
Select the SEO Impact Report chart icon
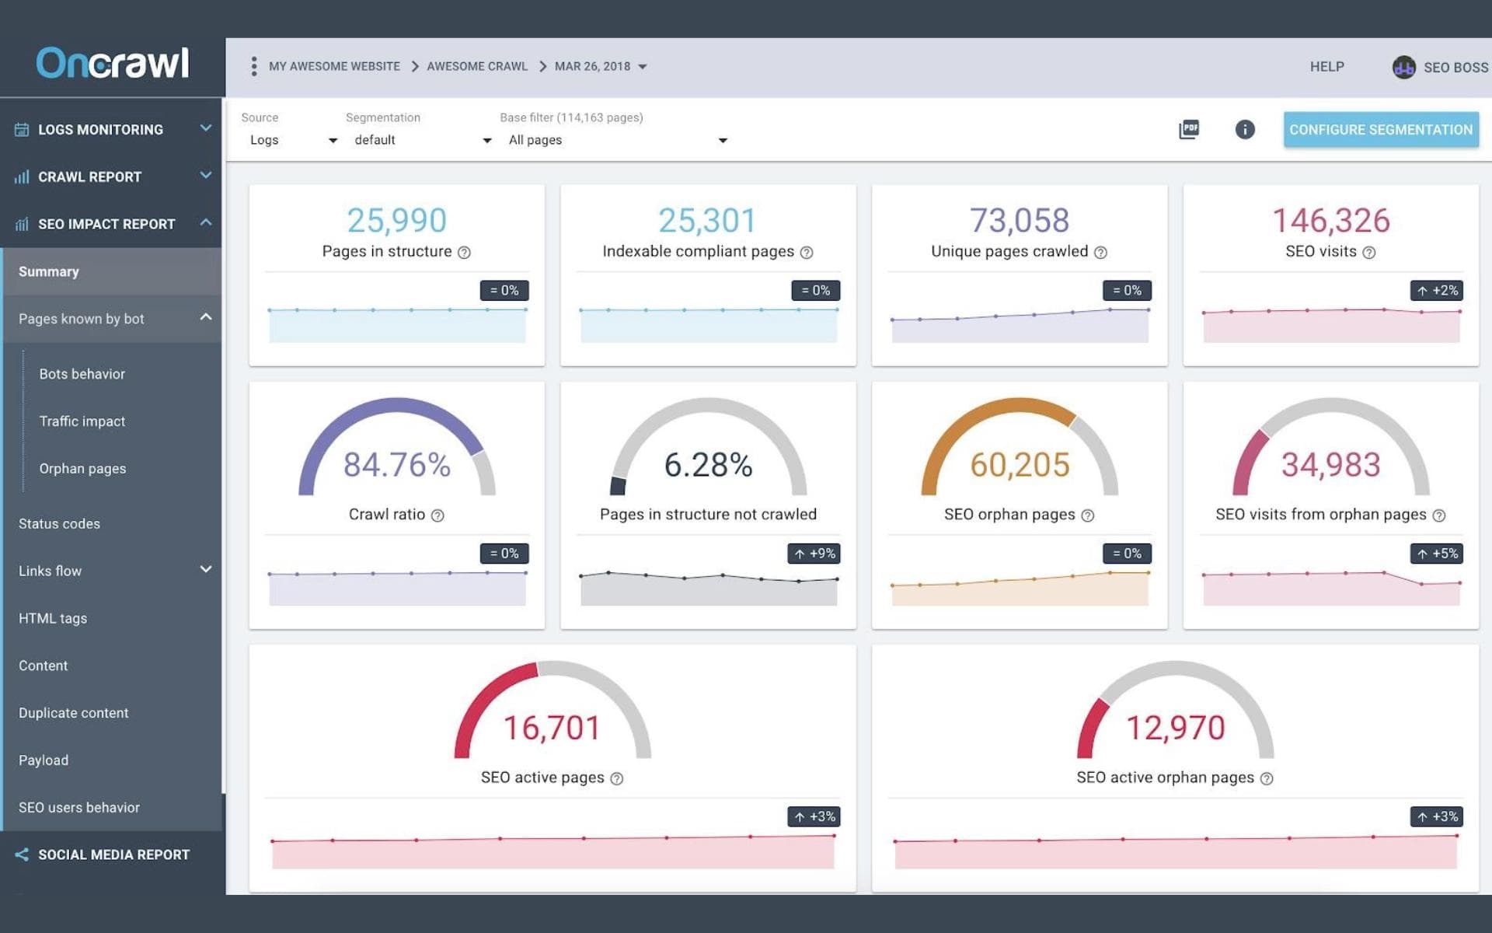click(x=21, y=224)
